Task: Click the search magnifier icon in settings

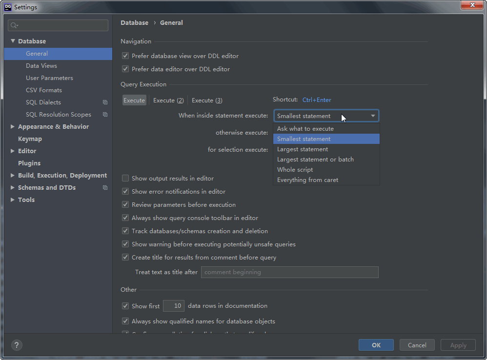Action: tap(14, 25)
